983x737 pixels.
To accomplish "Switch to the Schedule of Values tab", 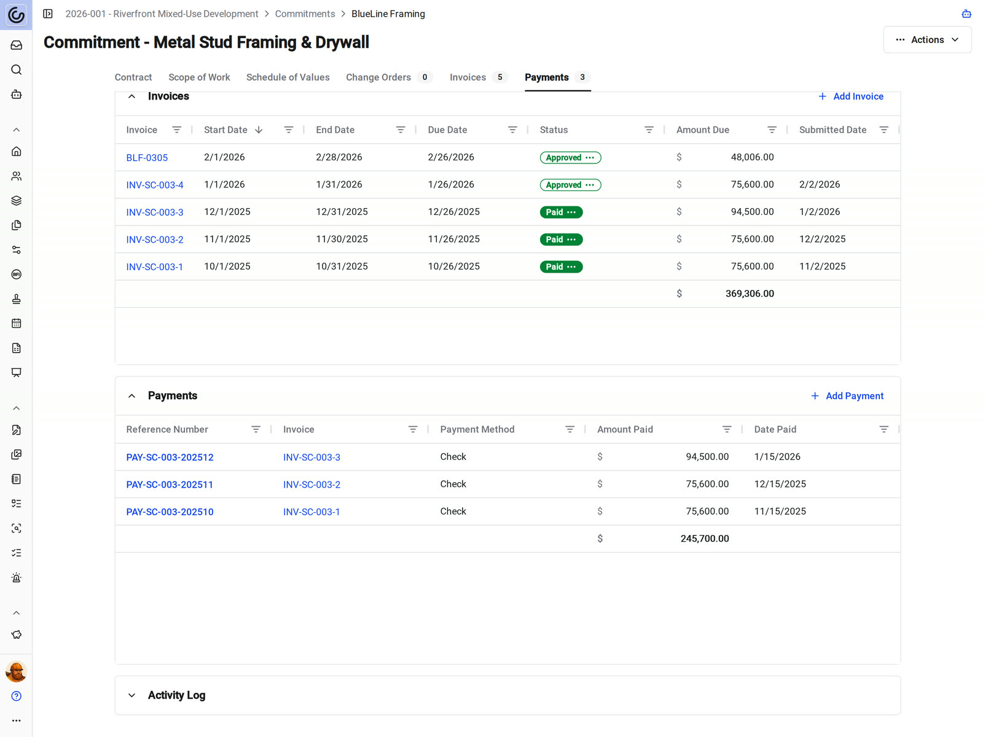I will click(288, 77).
